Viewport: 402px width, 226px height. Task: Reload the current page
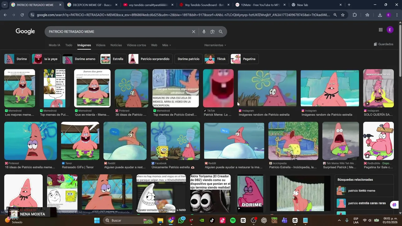pyautogui.click(x=22, y=15)
